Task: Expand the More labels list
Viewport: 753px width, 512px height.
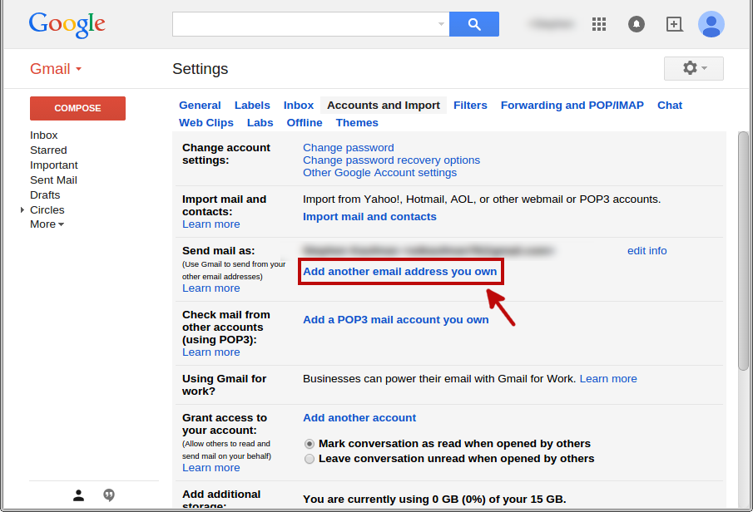Action: (x=47, y=224)
